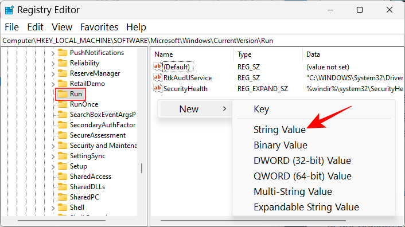Select the Run folder icon
Image resolution: width=405 pixels, height=227 pixels.
coord(63,94)
